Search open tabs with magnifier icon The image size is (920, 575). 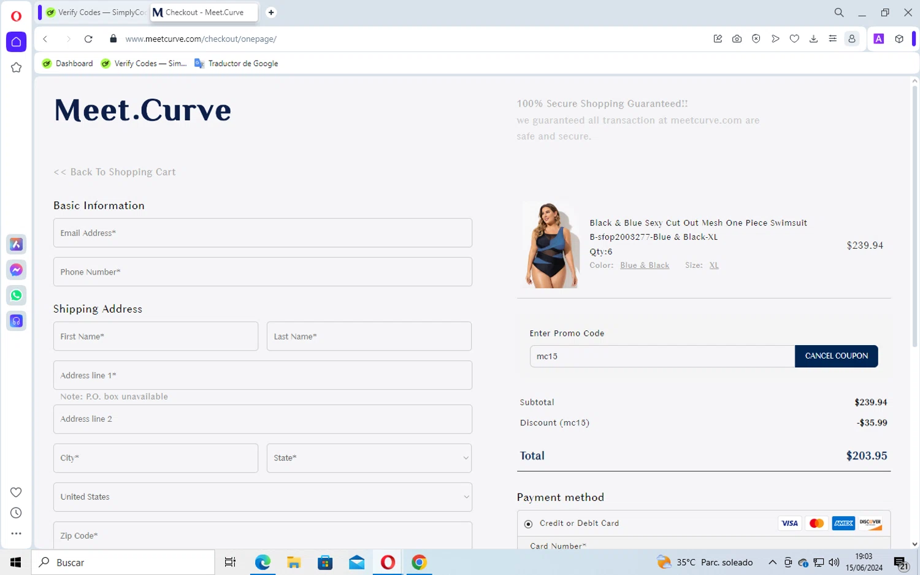click(x=839, y=12)
